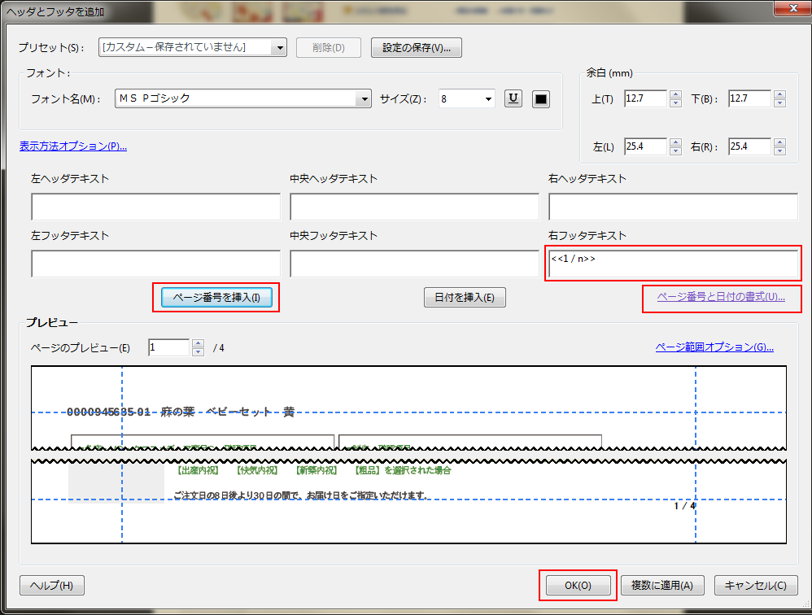Open the font name dropdown
The height and width of the screenshot is (615, 812).
[363, 99]
